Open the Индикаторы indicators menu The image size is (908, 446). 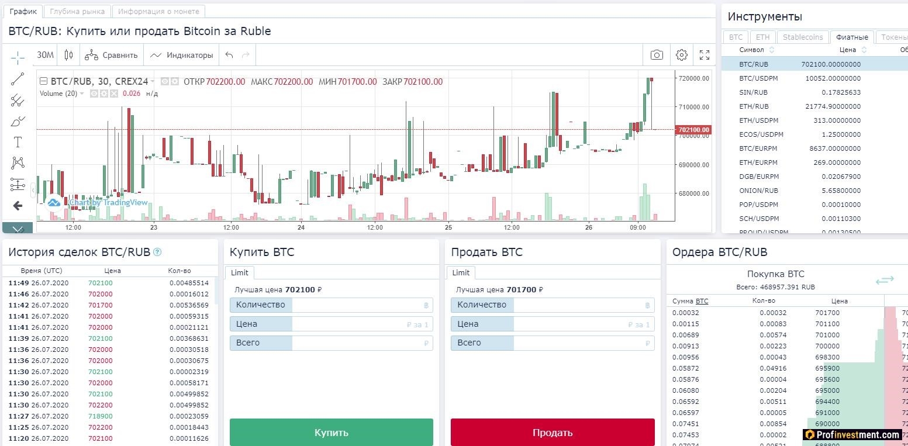[181, 55]
